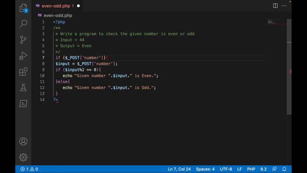Click the echo 'is Even.' line
The width and height of the screenshot is (307, 173).
pos(110,76)
